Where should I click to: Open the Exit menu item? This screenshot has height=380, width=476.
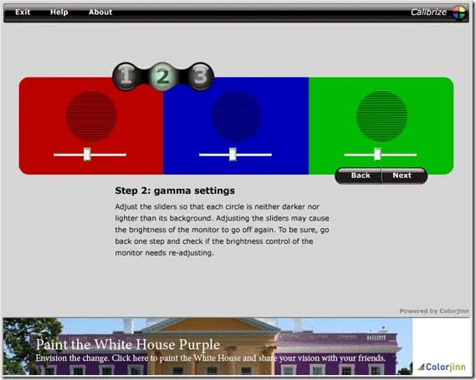(x=23, y=13)
